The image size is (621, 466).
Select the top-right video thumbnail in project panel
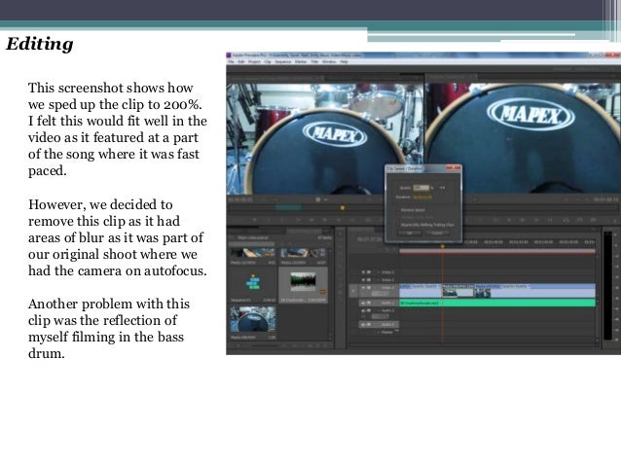point(304,255)
